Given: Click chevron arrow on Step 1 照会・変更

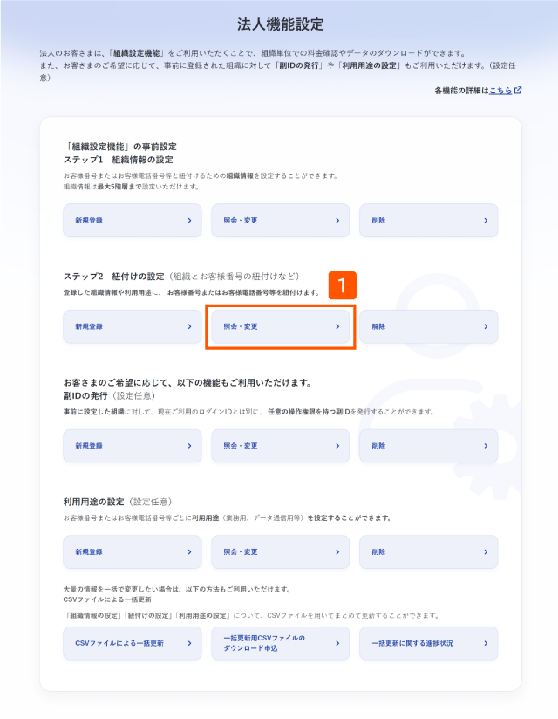Looking at the screenshot, I should (337, 221).
